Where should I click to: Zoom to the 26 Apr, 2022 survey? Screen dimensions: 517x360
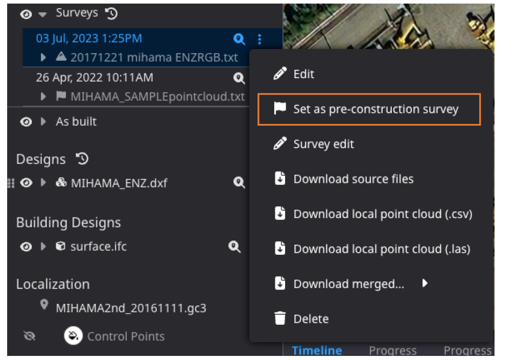click(x=239, y=79)
